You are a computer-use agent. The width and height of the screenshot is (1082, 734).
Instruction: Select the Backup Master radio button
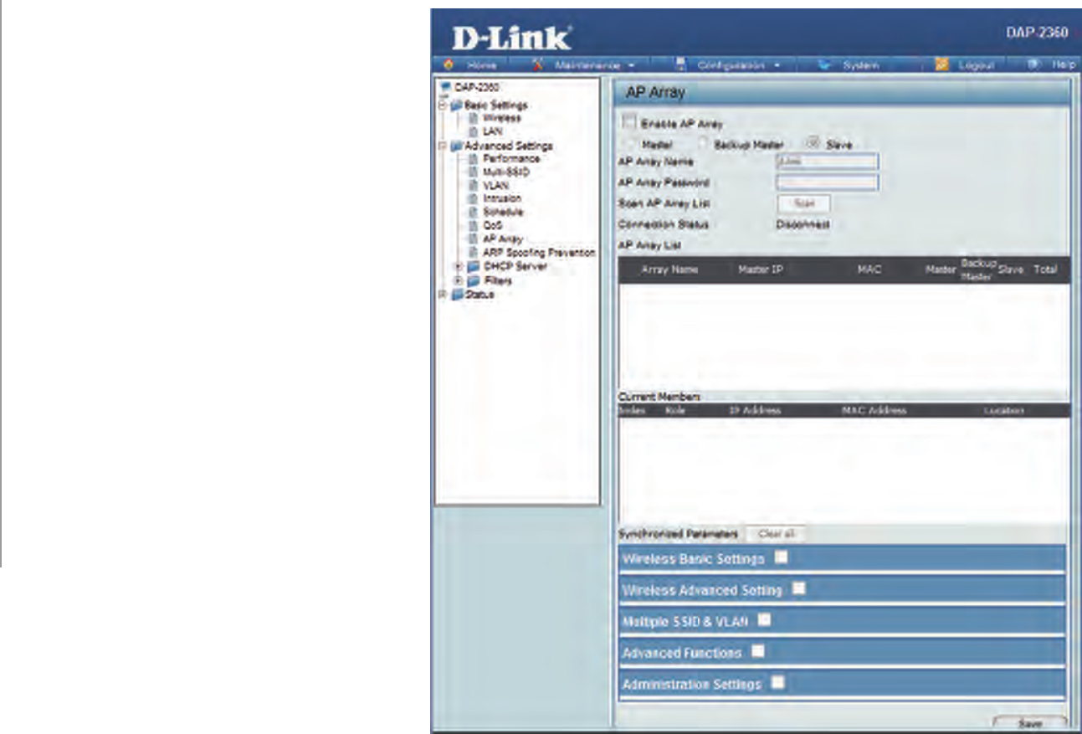[703, 144]
